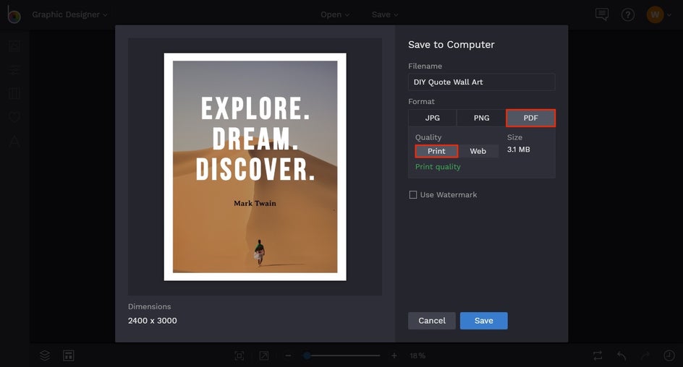This screenshot has width=683, height=367.
Task: Select Web quality option
Action: click(x=478, y=151)
